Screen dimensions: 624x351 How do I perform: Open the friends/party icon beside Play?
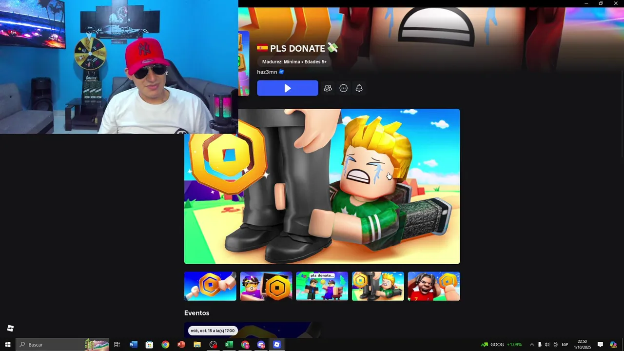click(x=328, y=88)
